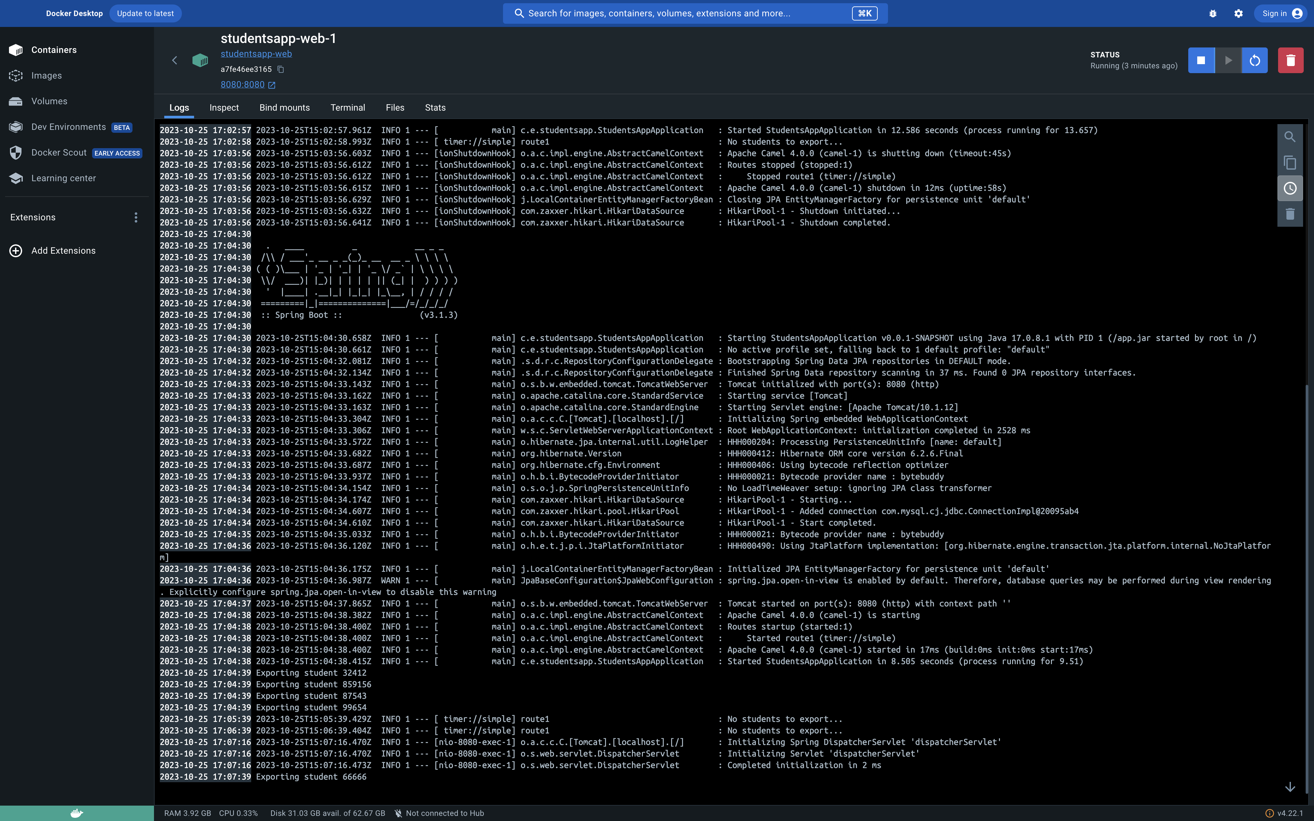The width and height of the screenshot is (1314, 821).
Task: Open the troubleshoot bug icon
Action: pyautogui.click(x=1212, y=13)
